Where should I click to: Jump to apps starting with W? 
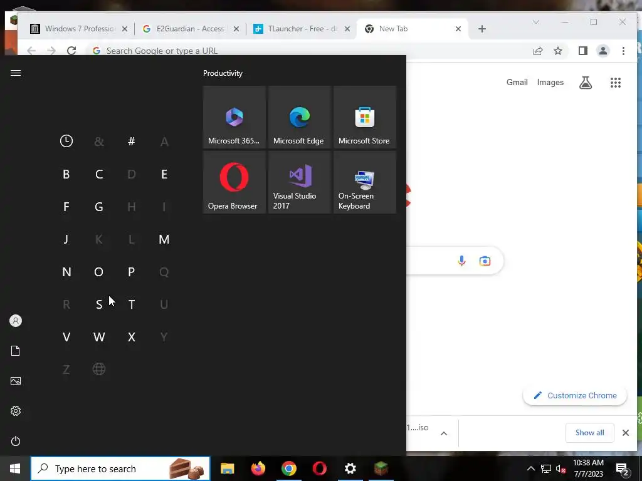click(x=99, y=337)
